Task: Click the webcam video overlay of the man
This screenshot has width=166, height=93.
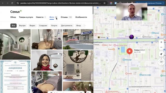Action: pyautogui.click(x=132, y=12)
